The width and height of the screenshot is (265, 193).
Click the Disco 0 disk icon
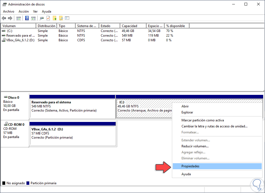pyautogui.click(x=6, y=97)
